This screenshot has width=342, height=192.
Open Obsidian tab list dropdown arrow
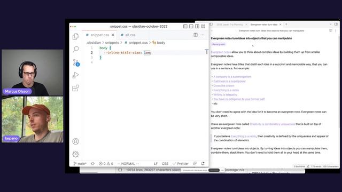[x=330, y=25]
